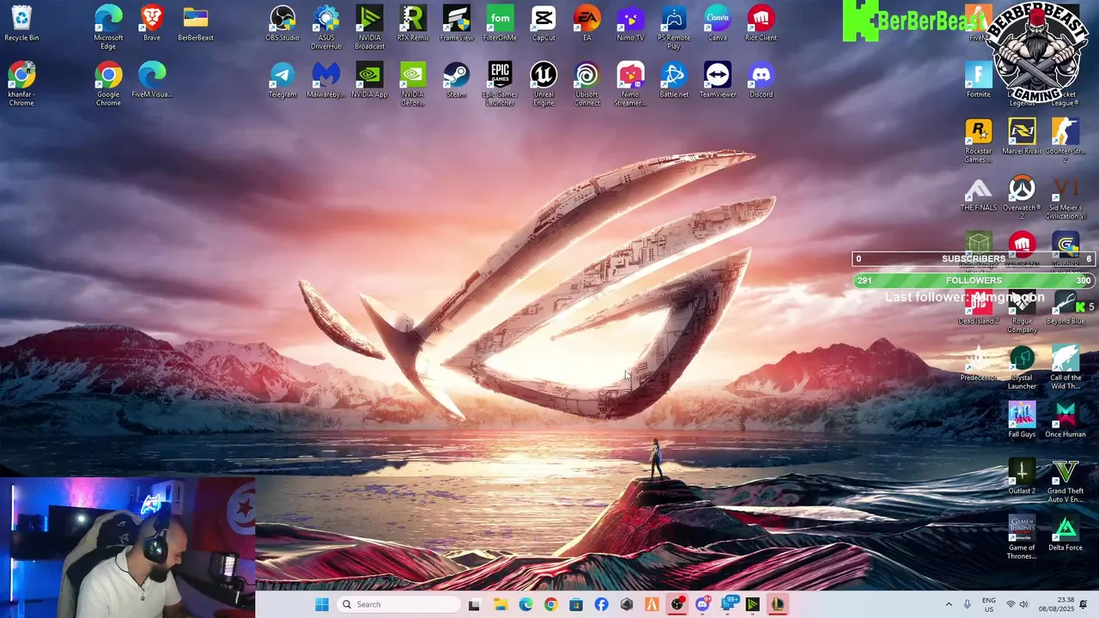Image resolution: width=1099 pixels, height=618 pixels.
Task: Switch to OBS Studio on taskbar
Action: pos(677,604)
